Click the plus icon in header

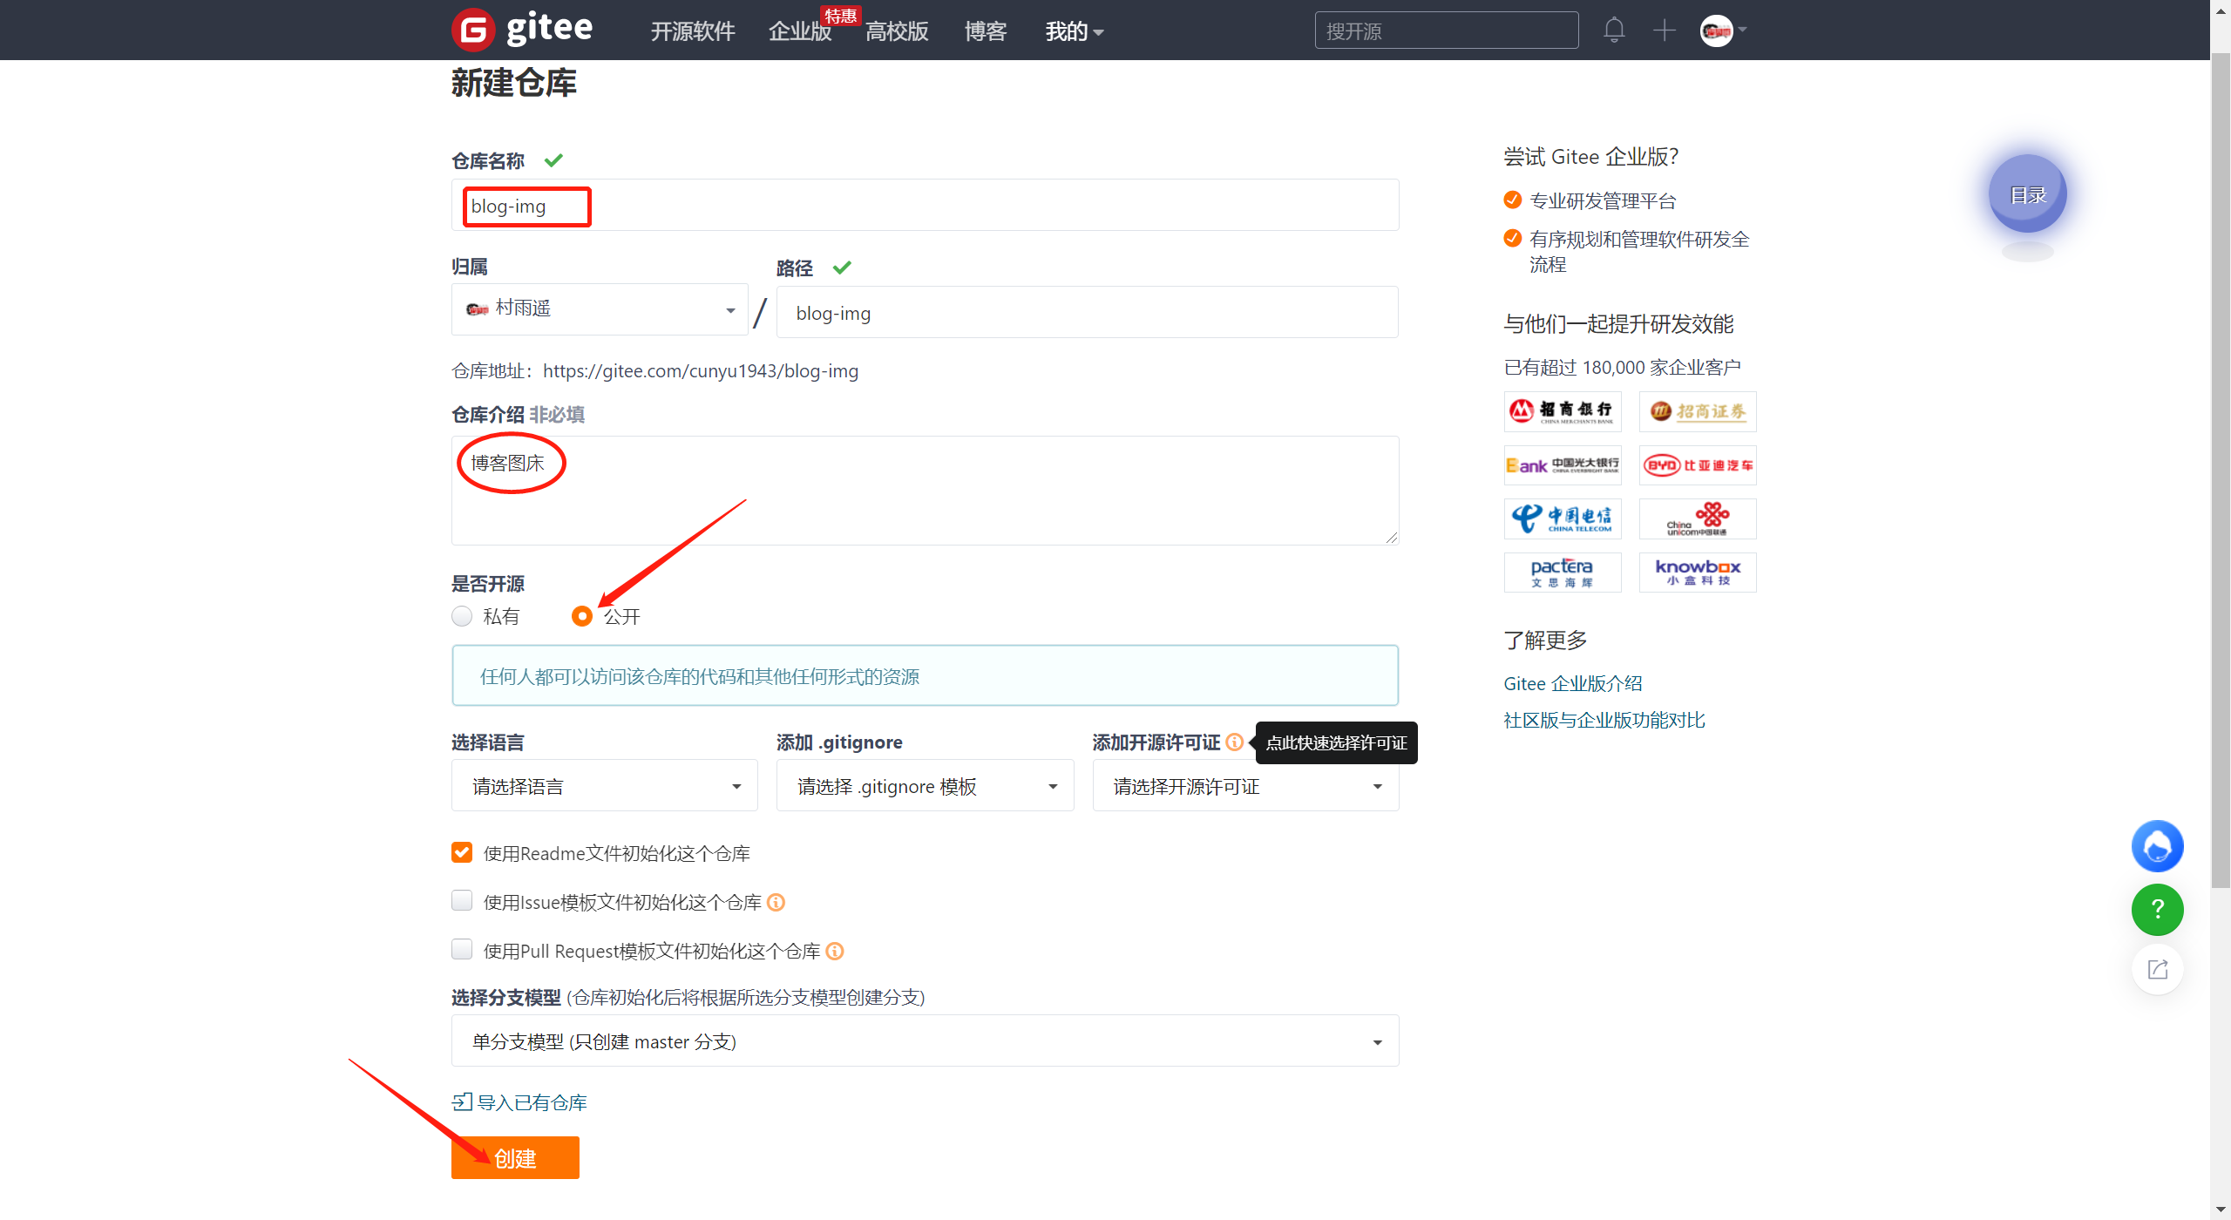coord(1665,30)
